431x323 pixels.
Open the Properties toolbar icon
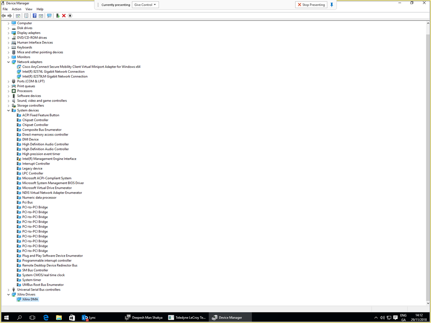click(26, 16)
